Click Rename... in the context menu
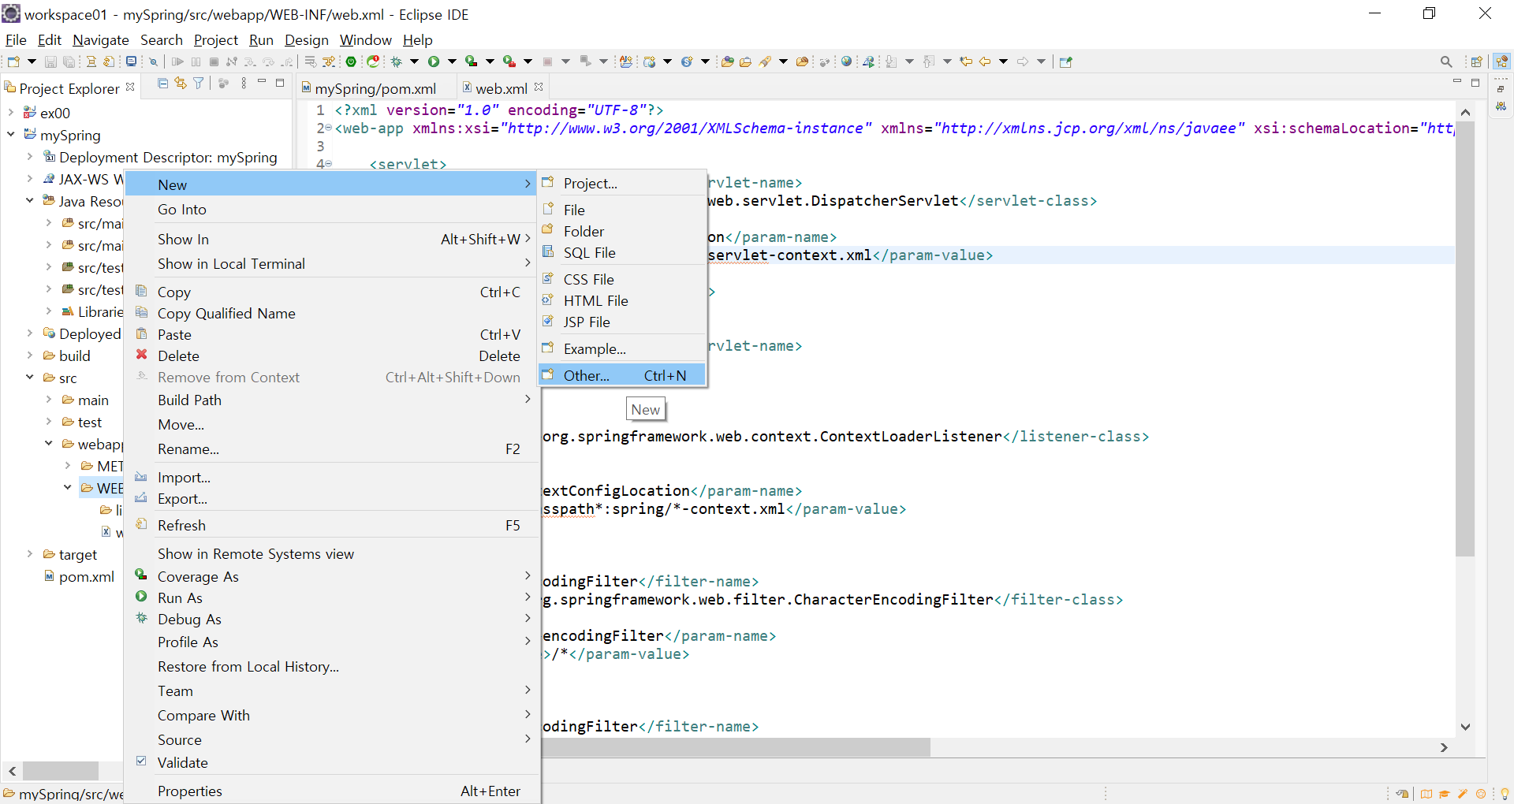 (332, 449)
